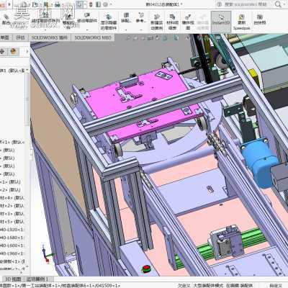Open Smart Fasteners tool

pos(68,20)
